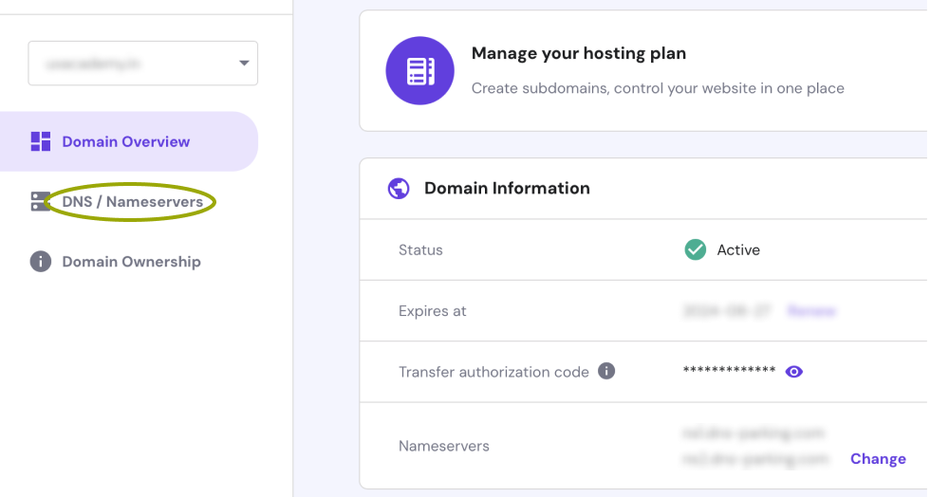Click the Change nameservers link
The height and width of the screenshot is (497, 949).
pos(878,459)
